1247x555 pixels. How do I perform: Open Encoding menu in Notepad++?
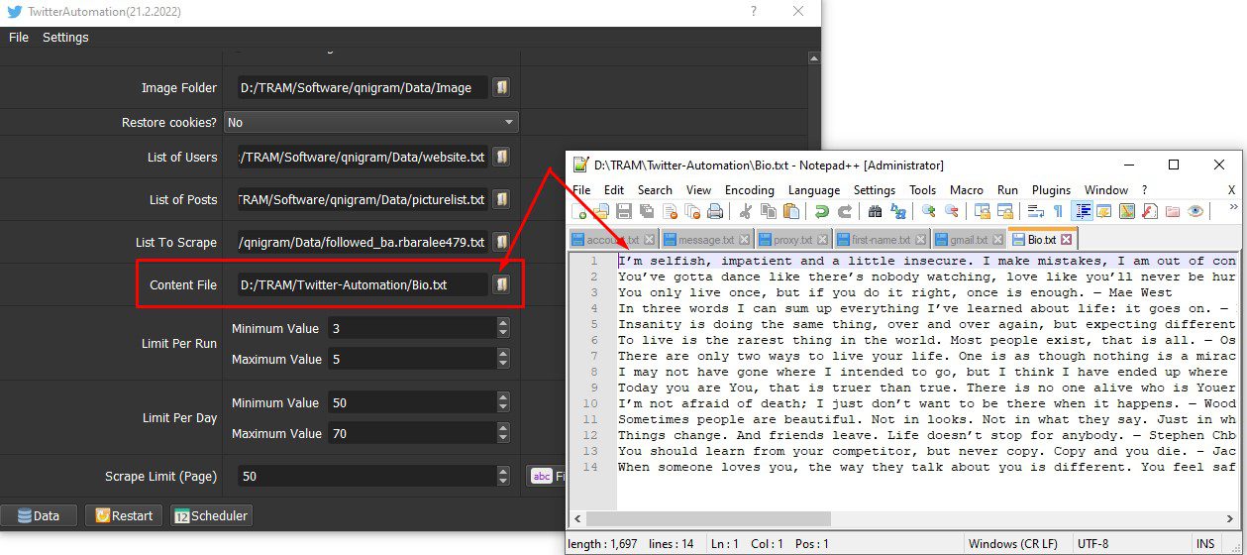click(x=750, y=189)
